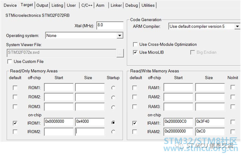This screenshot has width=241, height=156.
Task: Expand the Operating system dropdown
Action: [x=120, y=36]
